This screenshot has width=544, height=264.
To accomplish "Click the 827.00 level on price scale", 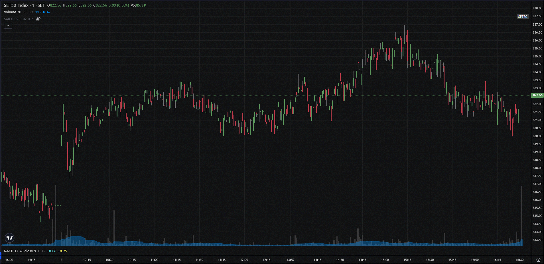I will coord(537,24).
